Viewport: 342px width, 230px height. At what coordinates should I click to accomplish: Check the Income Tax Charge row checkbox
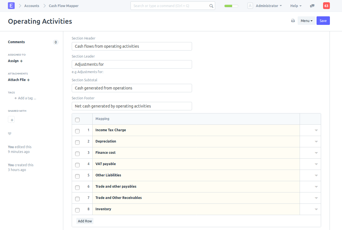point(77,131)
